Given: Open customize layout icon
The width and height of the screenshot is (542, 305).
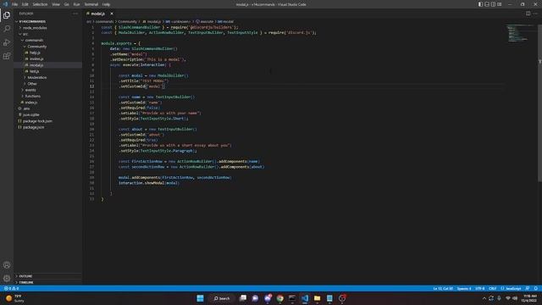Looking at the screenshot, I should pyautogui.click(x=499, y=4).
